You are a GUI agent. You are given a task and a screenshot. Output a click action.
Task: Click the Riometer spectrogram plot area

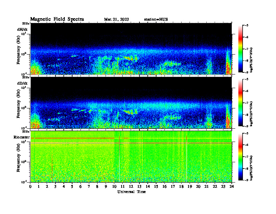click(131, 157)
